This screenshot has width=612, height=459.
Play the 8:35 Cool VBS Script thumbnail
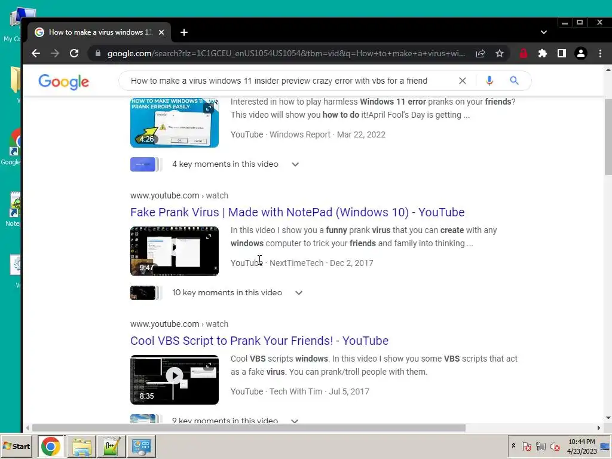click(x=175, y=380)
